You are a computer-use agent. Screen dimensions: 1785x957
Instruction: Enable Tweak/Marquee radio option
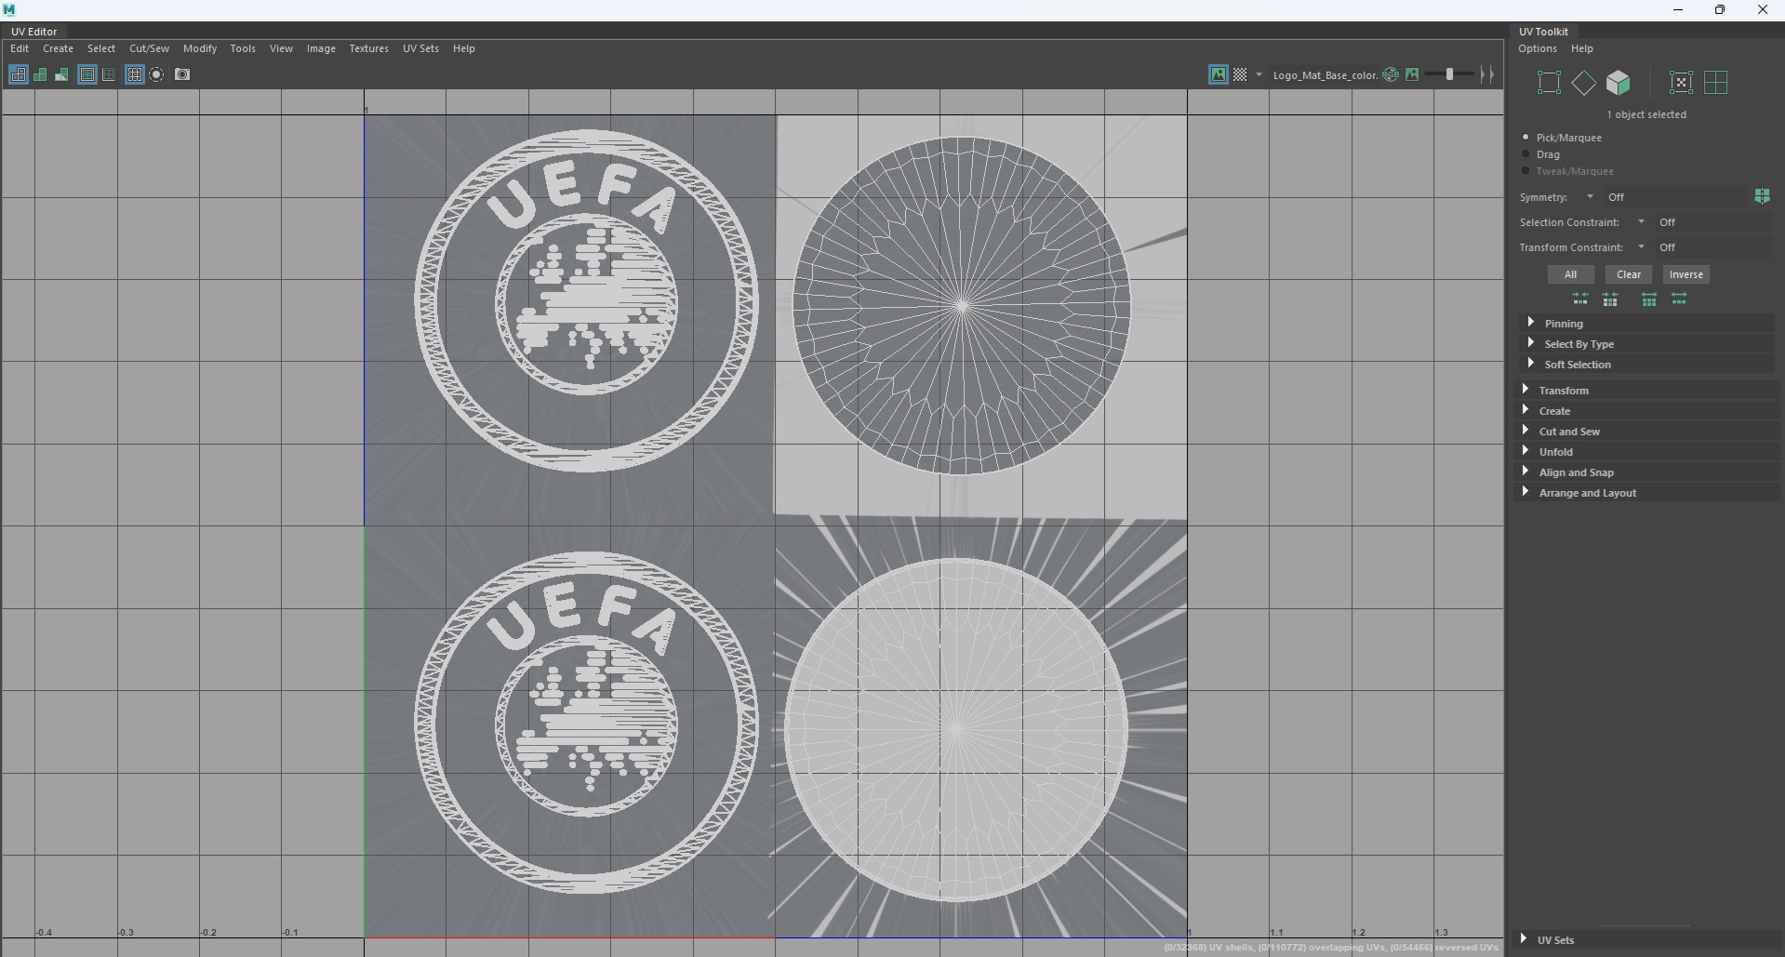pos(1525,171)
